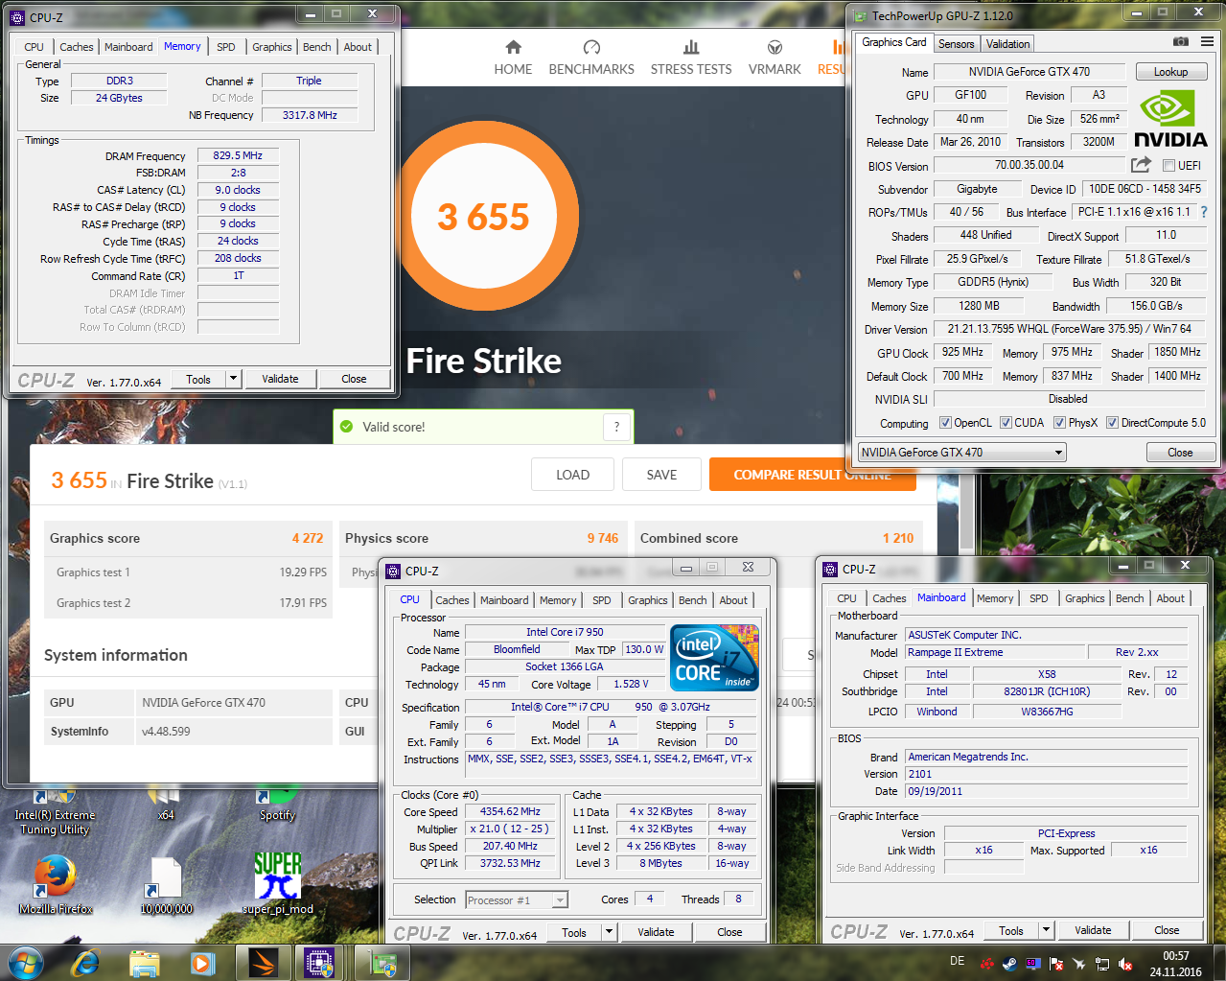The width and height of the screenshot is (1226, 981).
Task: Click the DE language indicator in taskbar
Action: pyautogui.click(x=957, y=960)
